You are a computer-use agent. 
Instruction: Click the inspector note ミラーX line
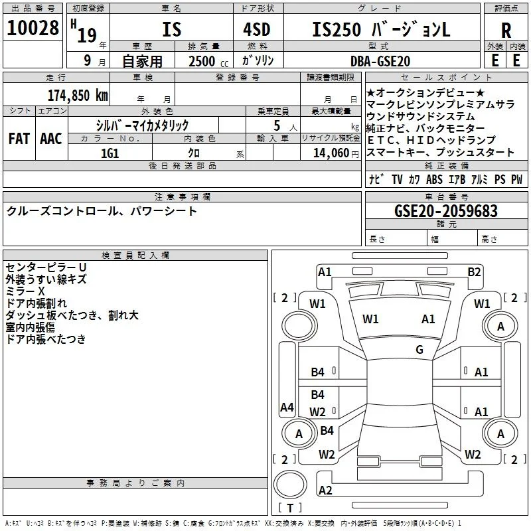[25, 291]
